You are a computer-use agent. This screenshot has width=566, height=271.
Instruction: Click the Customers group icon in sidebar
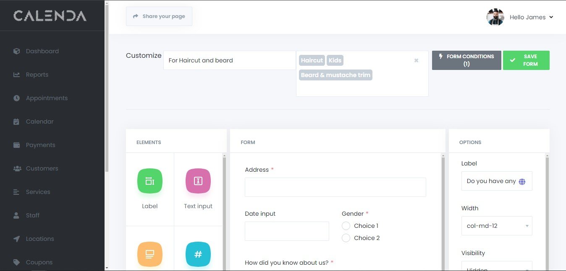point(17,168)
